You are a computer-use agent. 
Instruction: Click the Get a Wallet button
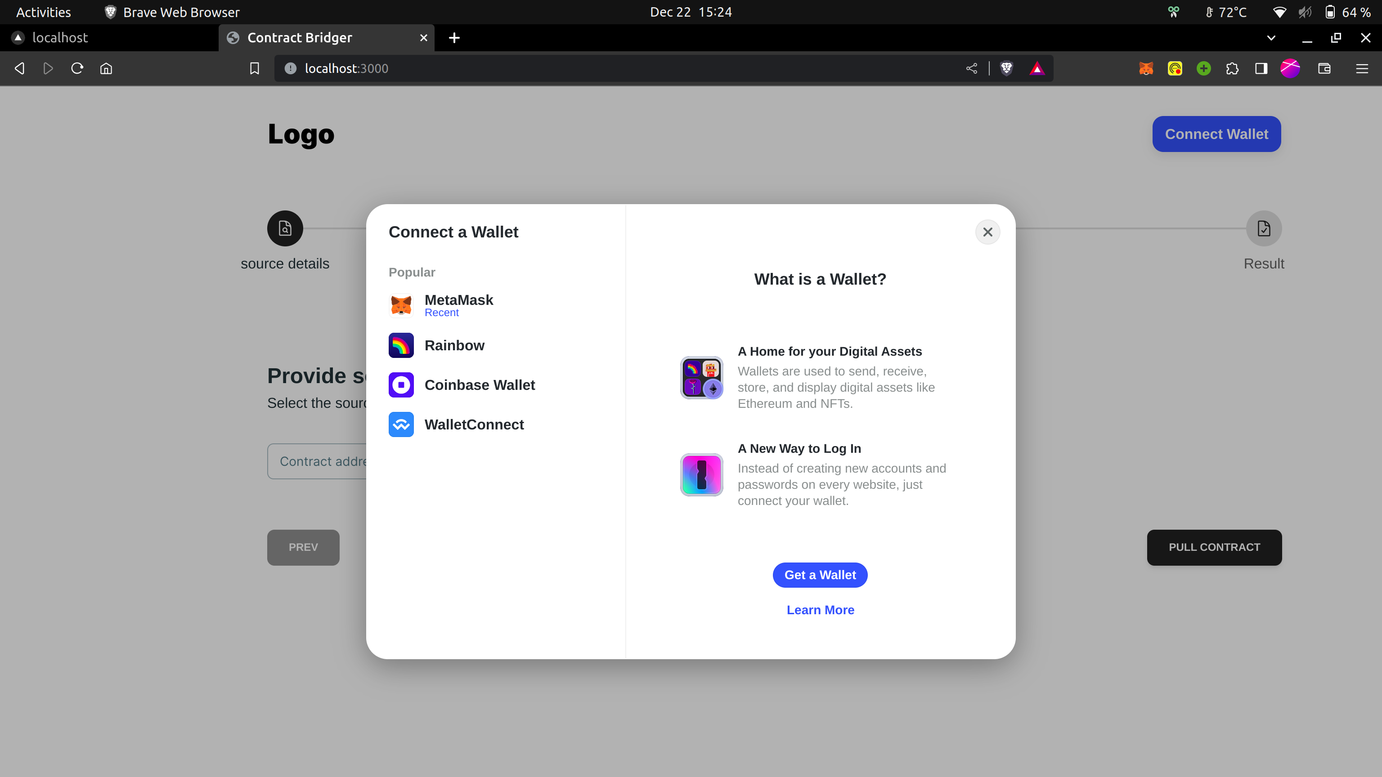[x=820, y=575]
